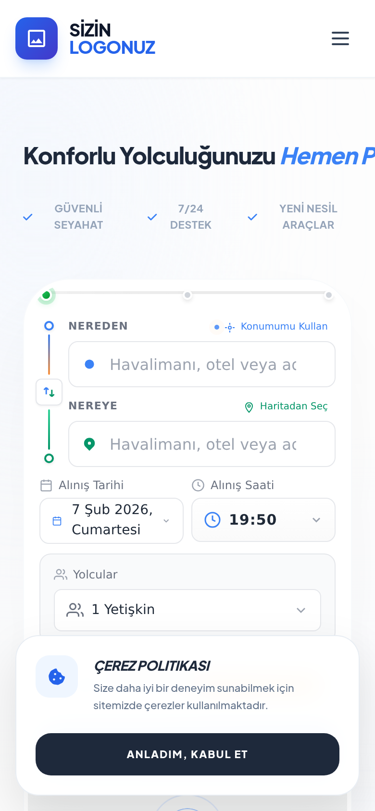The image size is (375, 811).
Task: Click the Haritadan Seç map link
Action: click(287, 406)
